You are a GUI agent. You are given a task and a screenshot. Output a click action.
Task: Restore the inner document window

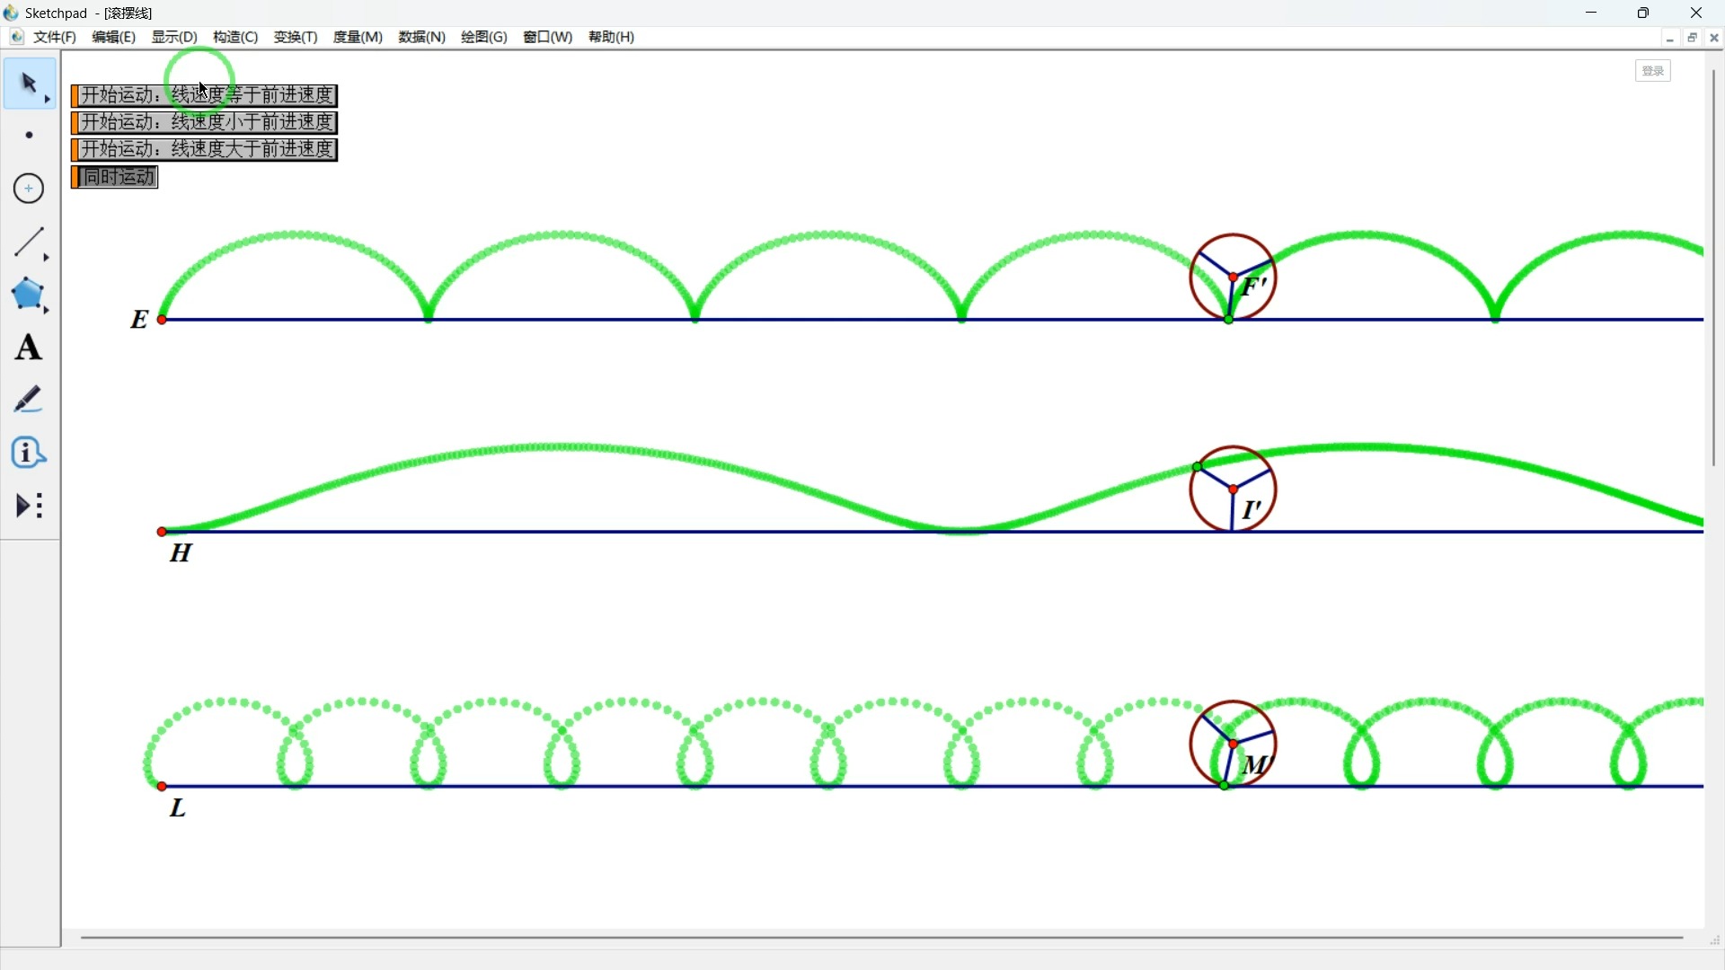point(1693,38)
